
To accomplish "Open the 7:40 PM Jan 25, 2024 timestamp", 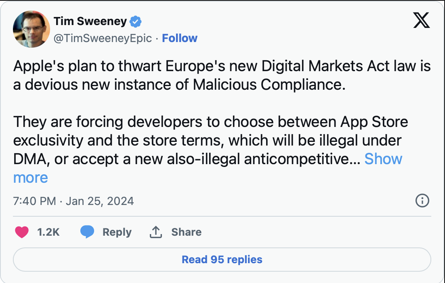I will [73, 201].
